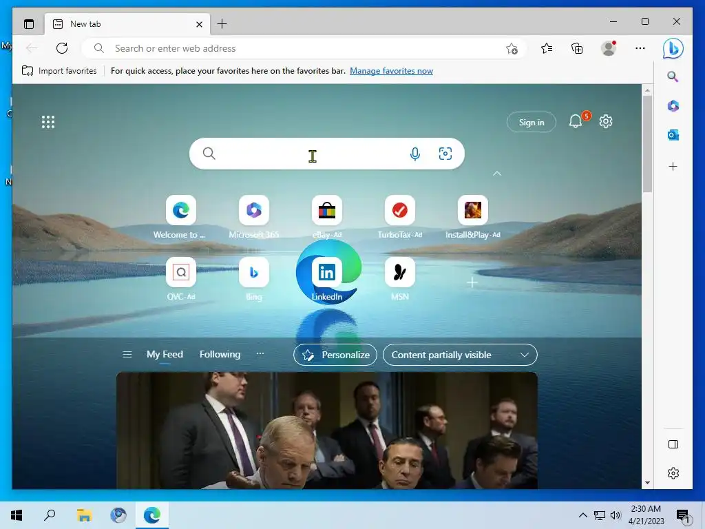Expand Content partially visible dropdown
This screenshot has height=529, width=705.
[x=460, y=355]
